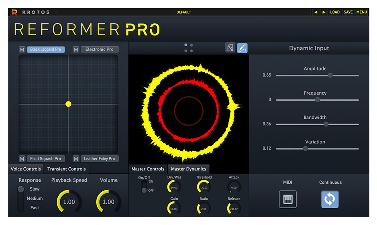Mute the Black Leopard Pro library
This screenshot has height=225, width=377.
coord(22,50)
